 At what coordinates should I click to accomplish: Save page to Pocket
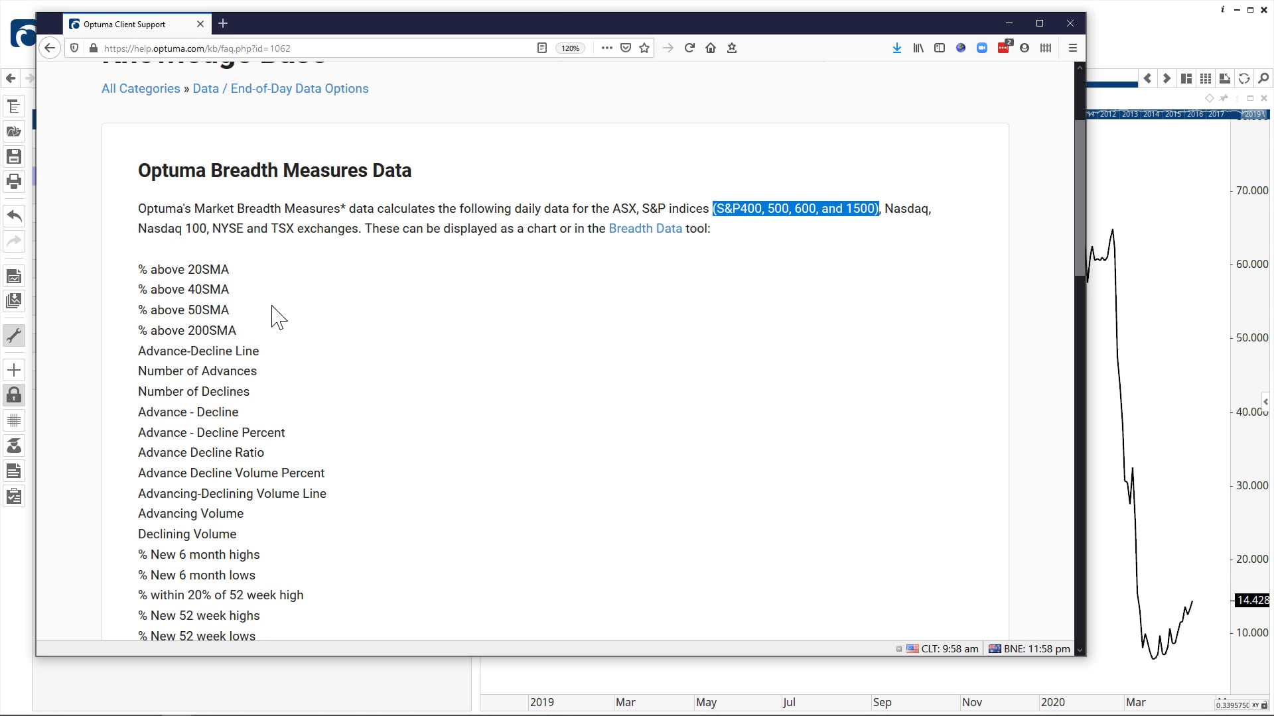626,48
